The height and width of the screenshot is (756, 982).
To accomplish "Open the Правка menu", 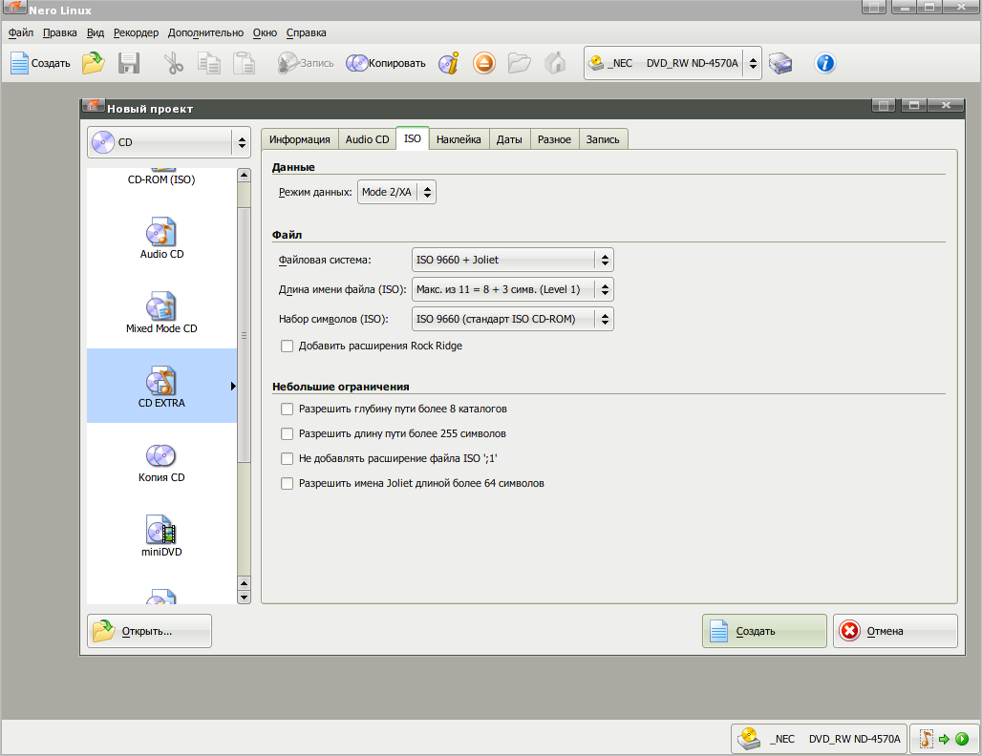I will pos(59,32).
